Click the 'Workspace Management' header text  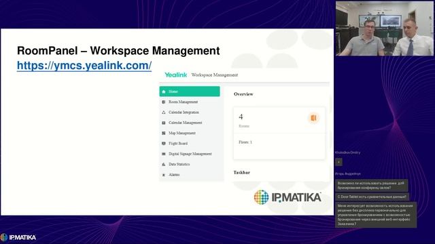(x=215, y=75)
